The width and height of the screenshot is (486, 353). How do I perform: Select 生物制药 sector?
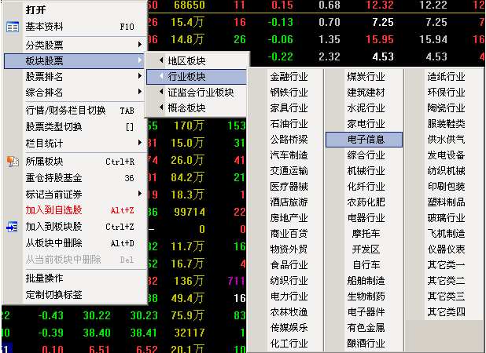(366, 297)
